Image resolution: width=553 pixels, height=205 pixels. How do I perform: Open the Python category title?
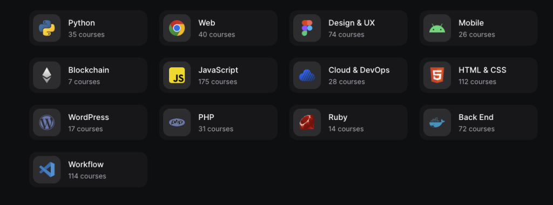(x=82, y=23)
